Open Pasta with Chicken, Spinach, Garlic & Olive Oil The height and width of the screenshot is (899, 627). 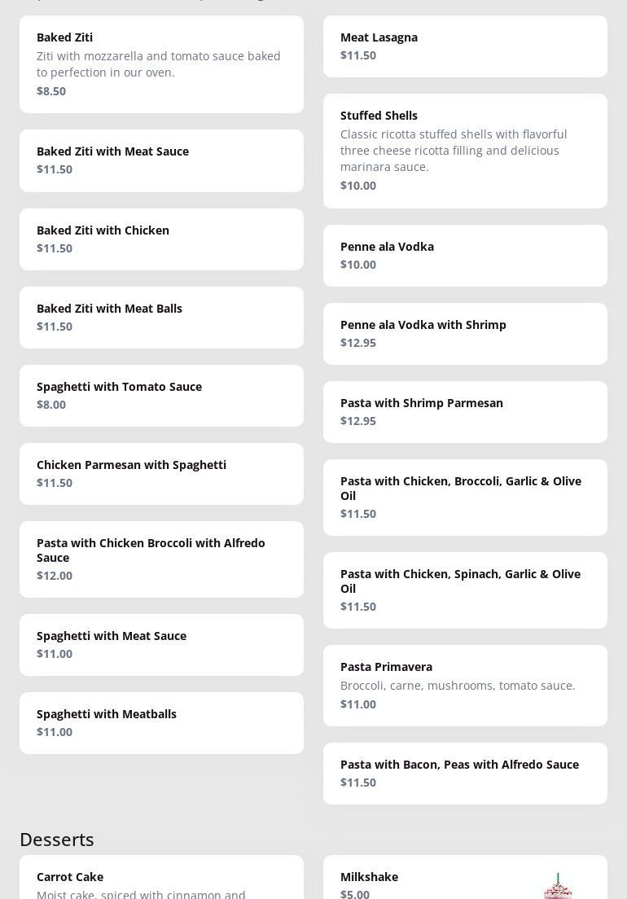(465, 590)
